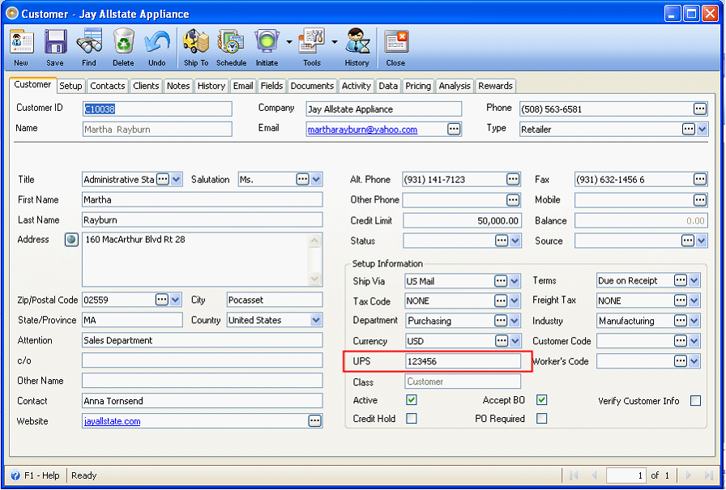
Task: Open the Tools toolbar dropdown arrow
Action: pos(335,42)
